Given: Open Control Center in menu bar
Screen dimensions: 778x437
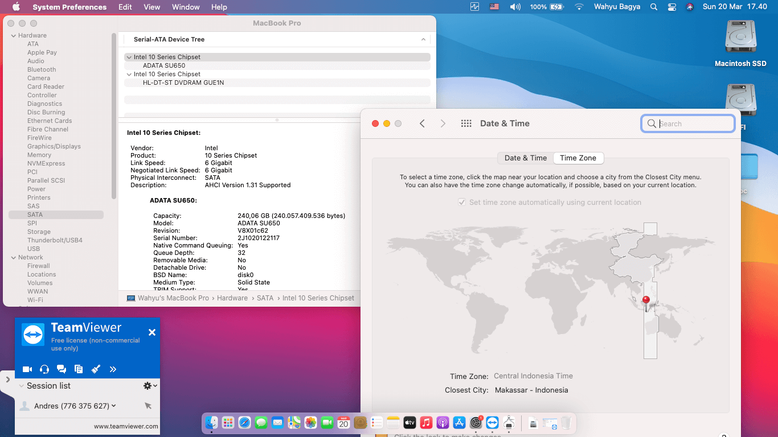Looking at the screenshot, I should pos(672,7).
